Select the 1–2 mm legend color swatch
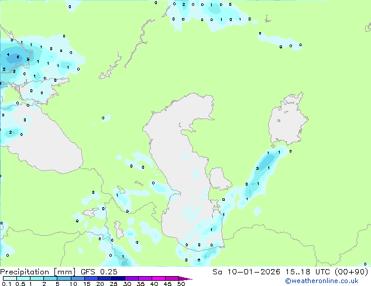The width and height of the screenshot is (371, 286). [37, 278]
